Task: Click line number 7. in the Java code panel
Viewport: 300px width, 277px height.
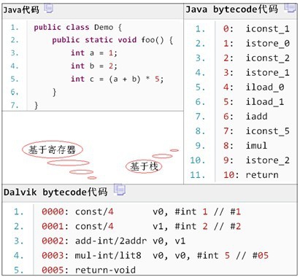Action: [x=15, y=105]
